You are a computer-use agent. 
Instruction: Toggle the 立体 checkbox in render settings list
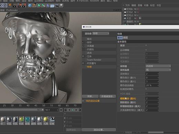tap(83, 56)
